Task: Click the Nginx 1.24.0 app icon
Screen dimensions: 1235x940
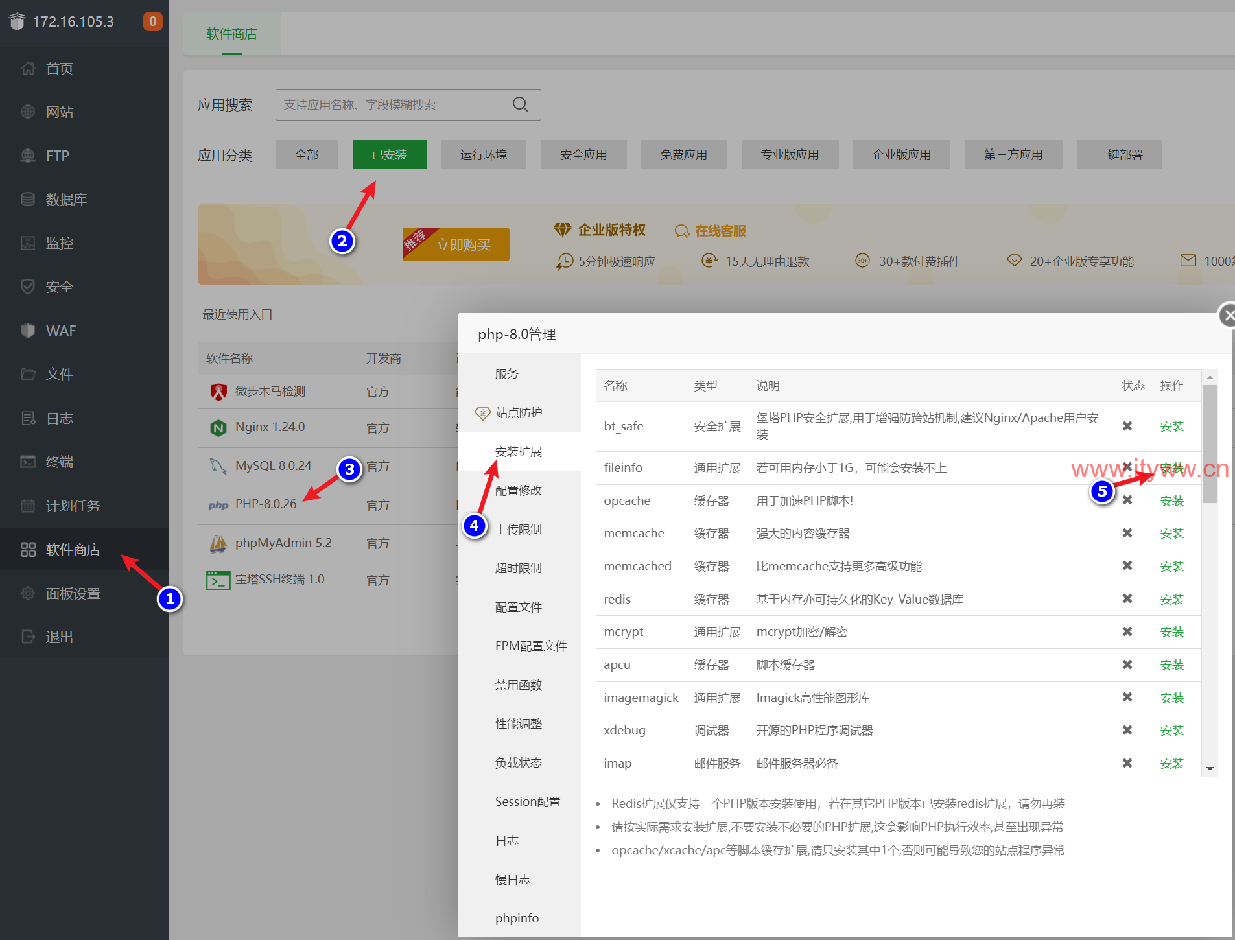Action: point(218,428)
